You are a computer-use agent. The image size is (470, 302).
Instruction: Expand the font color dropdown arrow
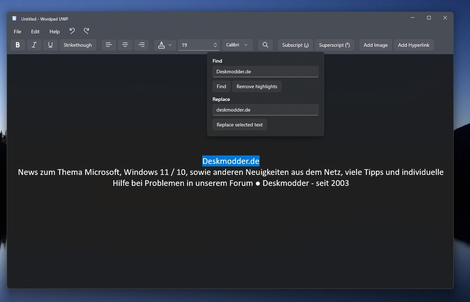pyautogui.click(x=170, y=45)
